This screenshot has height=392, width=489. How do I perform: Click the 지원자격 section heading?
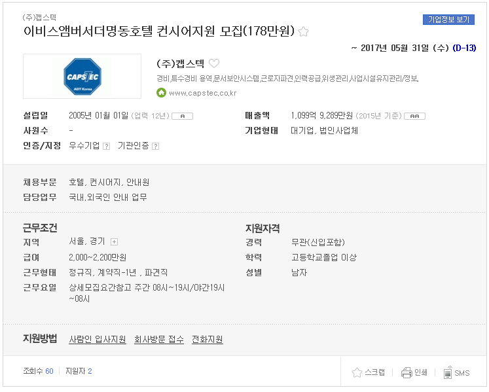[x=263, y=228]
